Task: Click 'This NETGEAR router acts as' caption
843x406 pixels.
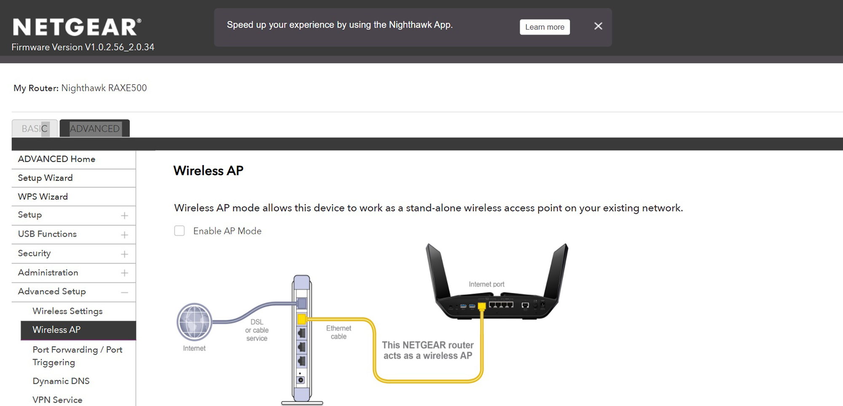Action: coord(428,350)
